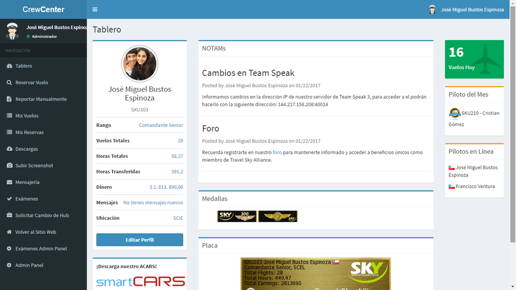This screenshot has height=290, width=516.
Task: Open Mis Reservas in the sidebar
Action: (x=29, y=132)
